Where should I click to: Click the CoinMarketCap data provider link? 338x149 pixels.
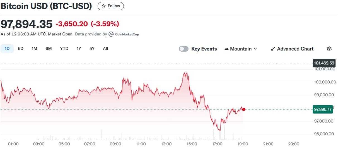click(x=124, y=34)
